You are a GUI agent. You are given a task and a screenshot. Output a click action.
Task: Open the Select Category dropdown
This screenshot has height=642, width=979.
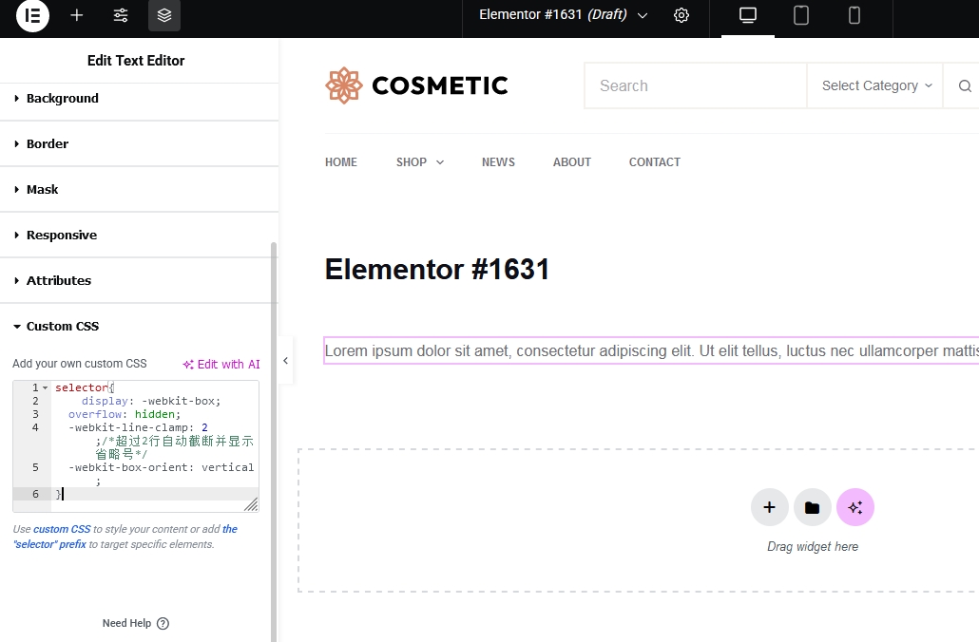[x=876, y=85]
